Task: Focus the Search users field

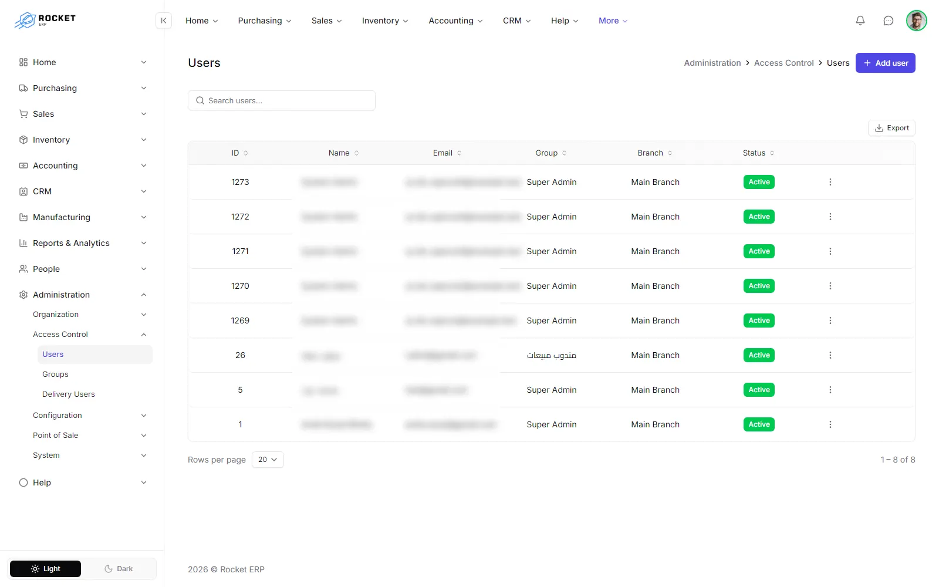Action: pyautogui.click(x=282, y=100)
